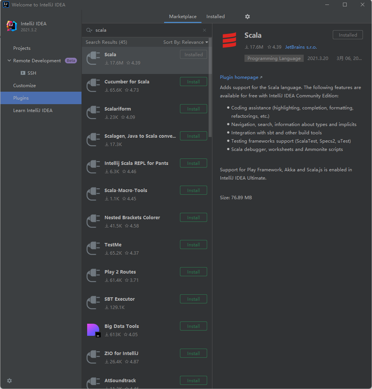Screen dimensions: 372x389
Task: Click the search magnifier icon
Action: click(x=89, y=30)
